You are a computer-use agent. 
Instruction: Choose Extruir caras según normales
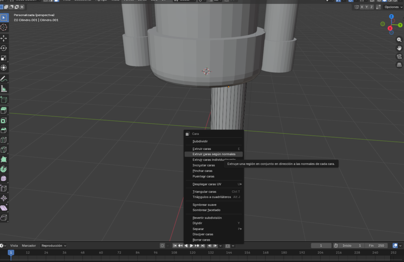click(213, 154)
